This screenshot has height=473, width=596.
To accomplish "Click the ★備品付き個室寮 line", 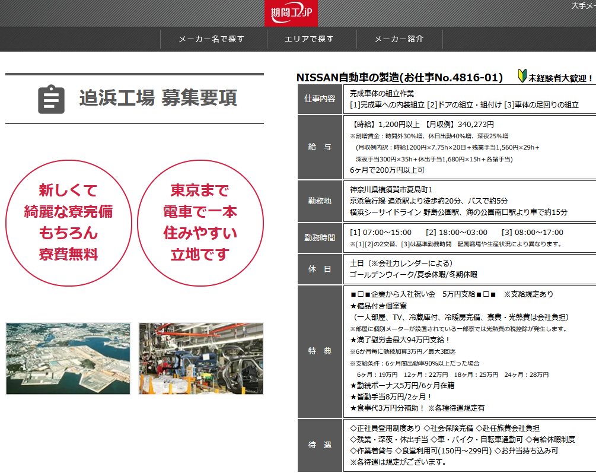I will [x=378, y=306].
